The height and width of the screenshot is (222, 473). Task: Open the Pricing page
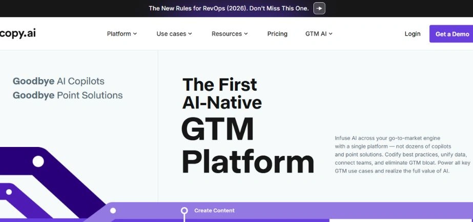click(277, 34)
